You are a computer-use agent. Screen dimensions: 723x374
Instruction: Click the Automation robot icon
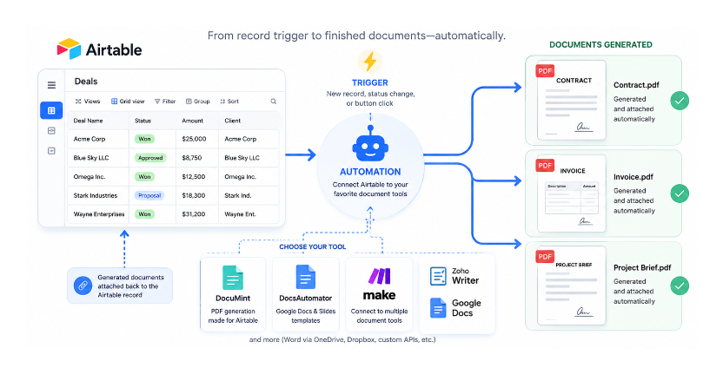point(370,145)
